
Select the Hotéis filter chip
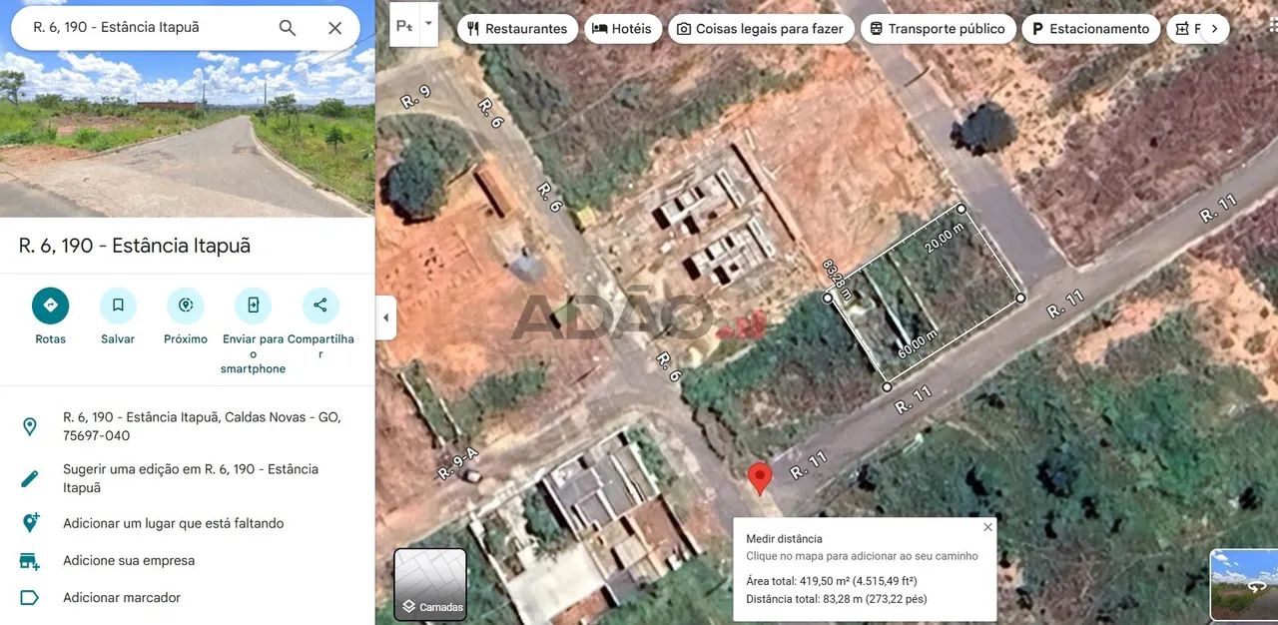coord(621,29)
